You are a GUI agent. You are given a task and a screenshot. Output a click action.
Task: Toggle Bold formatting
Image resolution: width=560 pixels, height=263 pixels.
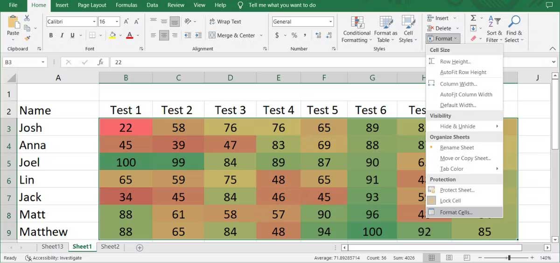point(51,35)
